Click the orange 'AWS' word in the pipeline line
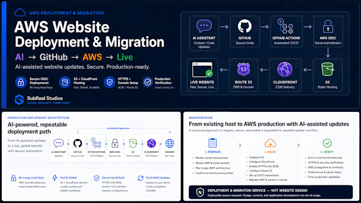 (92, 57)
